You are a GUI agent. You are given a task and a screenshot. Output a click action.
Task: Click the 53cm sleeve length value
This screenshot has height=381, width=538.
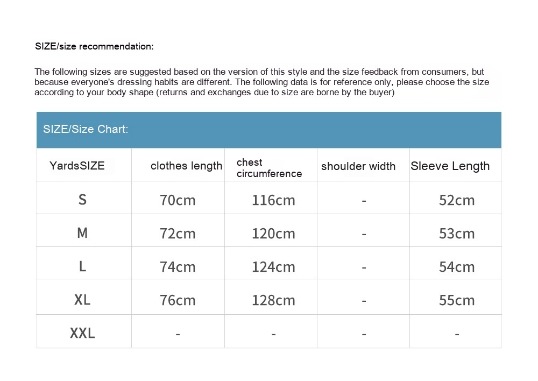[x=457, y=234]
